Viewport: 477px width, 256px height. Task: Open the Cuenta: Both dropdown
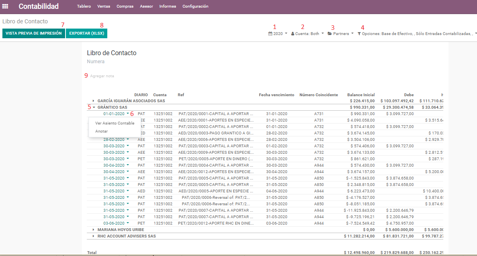[307, 34]
